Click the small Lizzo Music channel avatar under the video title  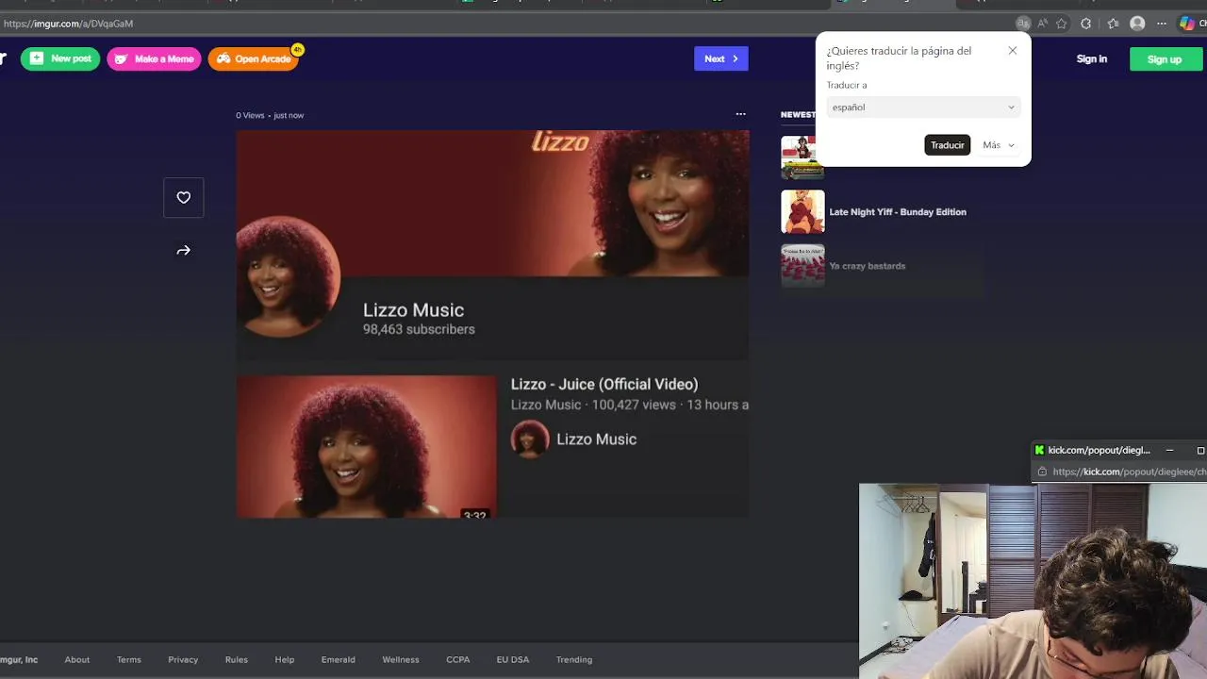tap(530, 439)
